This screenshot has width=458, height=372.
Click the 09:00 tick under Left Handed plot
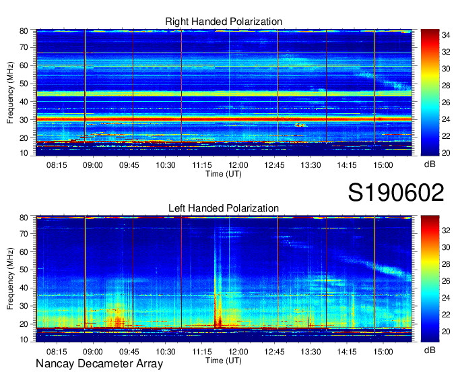coord(93,352)
